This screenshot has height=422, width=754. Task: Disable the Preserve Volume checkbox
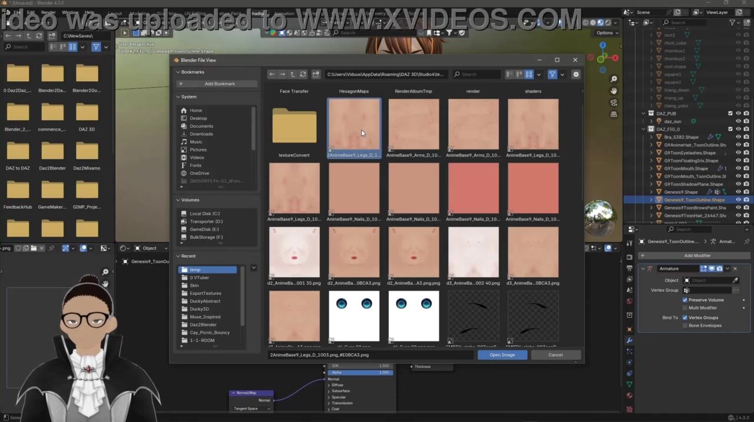pos(685,300)
